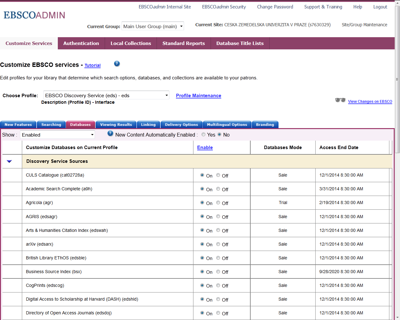The width and height of the screenshot is (400, 320).
Task: Open Multilingual Options sub-tab
Action: pos(227,124)
